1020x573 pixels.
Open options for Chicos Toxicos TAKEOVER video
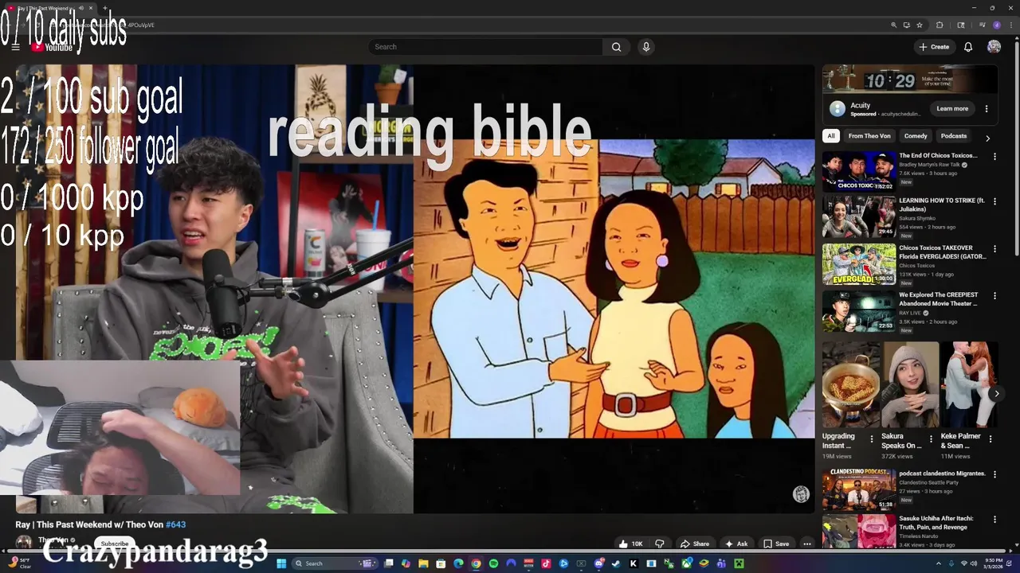coord(994,249)
